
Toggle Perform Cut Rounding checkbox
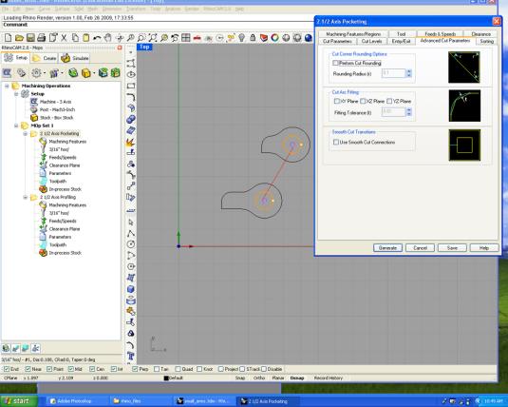pyautogui.click(x=335, y=63)
